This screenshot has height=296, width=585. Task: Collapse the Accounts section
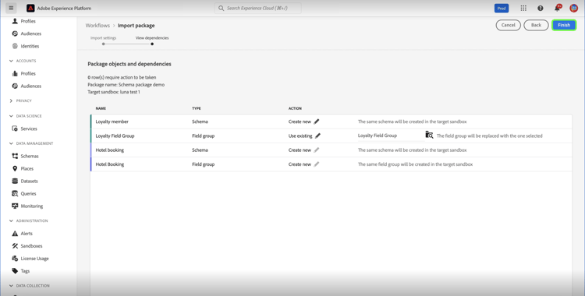(11, 61)
